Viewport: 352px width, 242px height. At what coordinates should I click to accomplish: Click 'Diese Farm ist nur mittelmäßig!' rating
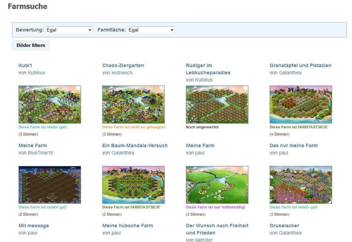coord(215,207)
